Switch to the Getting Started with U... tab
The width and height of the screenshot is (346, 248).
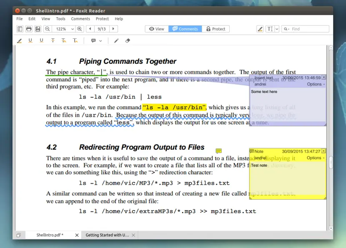click(107, 235)
